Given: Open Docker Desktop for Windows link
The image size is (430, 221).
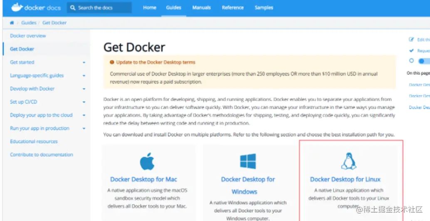Looking at the screenshot, I should (248, 185).
